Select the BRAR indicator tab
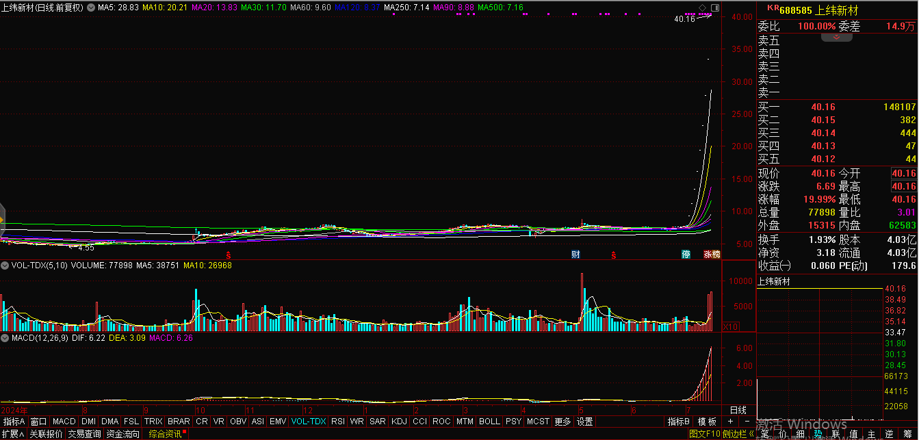 [179, 422]
